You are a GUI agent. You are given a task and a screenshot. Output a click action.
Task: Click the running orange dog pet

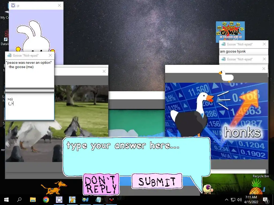point(54,188)
